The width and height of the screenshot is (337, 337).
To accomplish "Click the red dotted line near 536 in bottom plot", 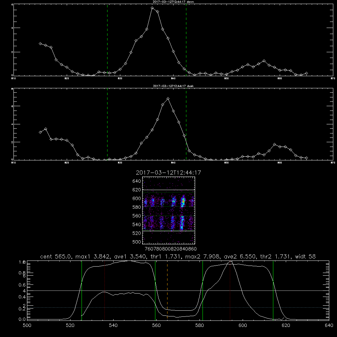I will (105, 290).
